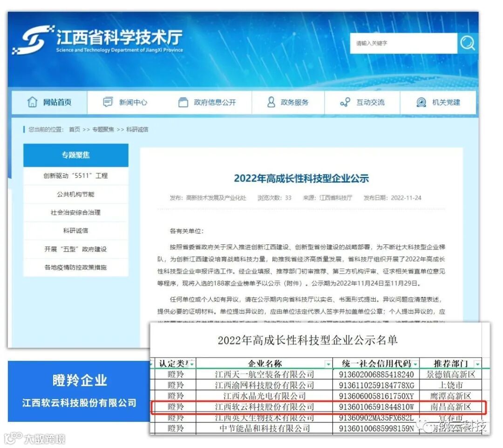
Task: Select credit code 91361102591847­78XG cell
Action: 376,385
